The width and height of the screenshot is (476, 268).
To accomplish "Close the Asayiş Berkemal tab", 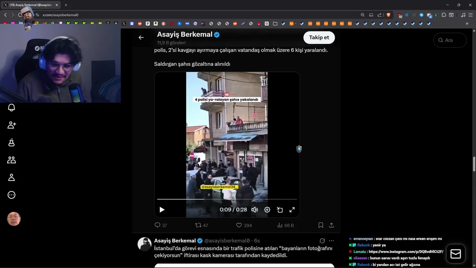I will [57, 5].
